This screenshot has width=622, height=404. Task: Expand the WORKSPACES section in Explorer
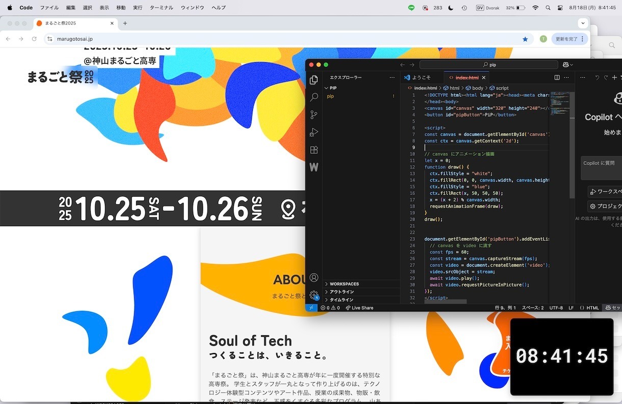pyautogui.click(x=361, y=284)
